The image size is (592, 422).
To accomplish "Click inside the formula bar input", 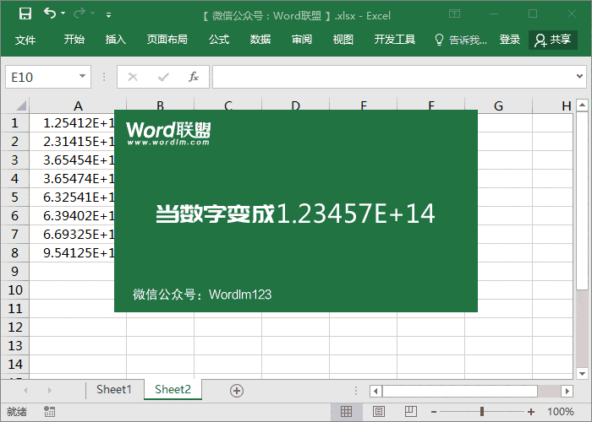I will (x=392, y=77).
